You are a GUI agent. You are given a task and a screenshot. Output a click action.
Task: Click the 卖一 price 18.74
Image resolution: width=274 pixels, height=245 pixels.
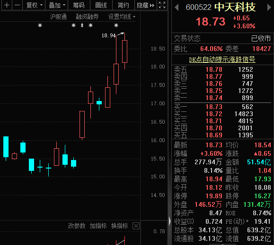click(214, 98)
